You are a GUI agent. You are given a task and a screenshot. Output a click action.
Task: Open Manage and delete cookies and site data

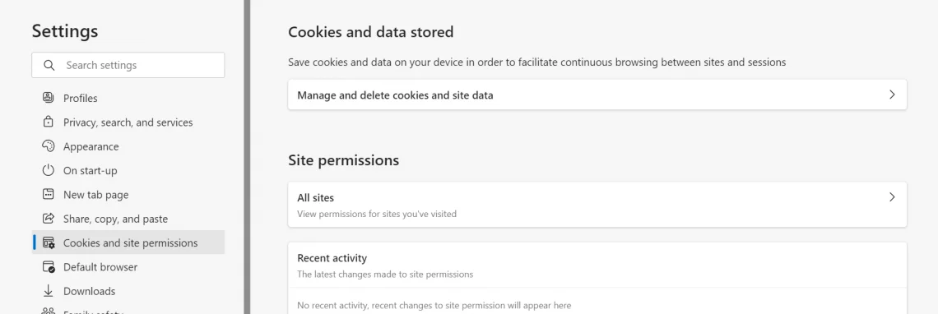597,95
